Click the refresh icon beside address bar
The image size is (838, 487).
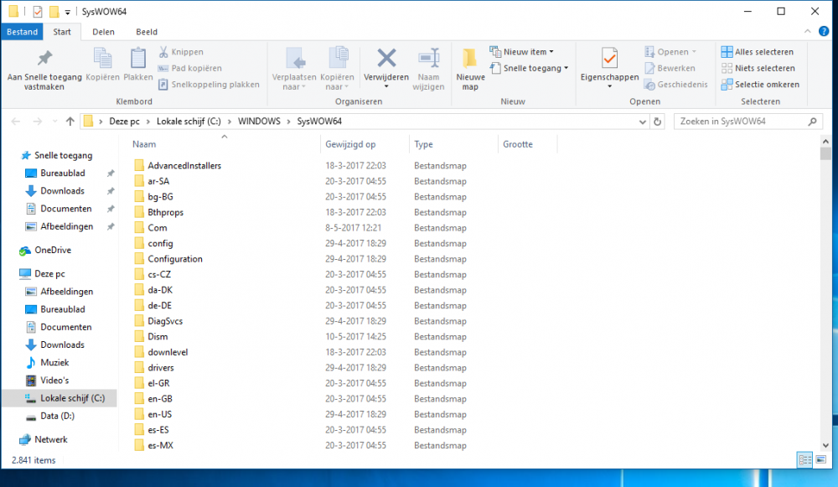tap(657, 122)
